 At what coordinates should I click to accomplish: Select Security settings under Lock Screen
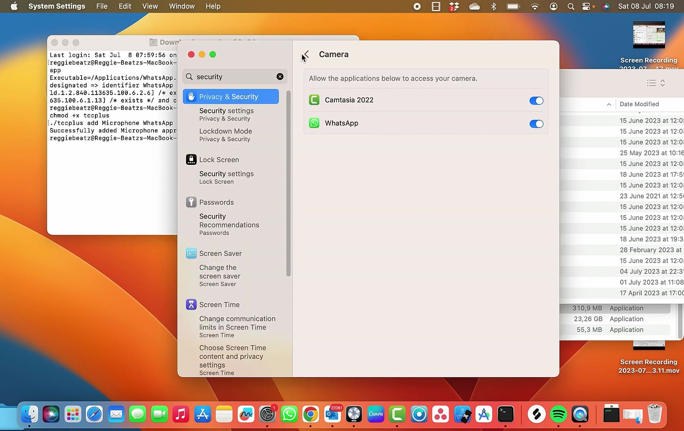226,177
